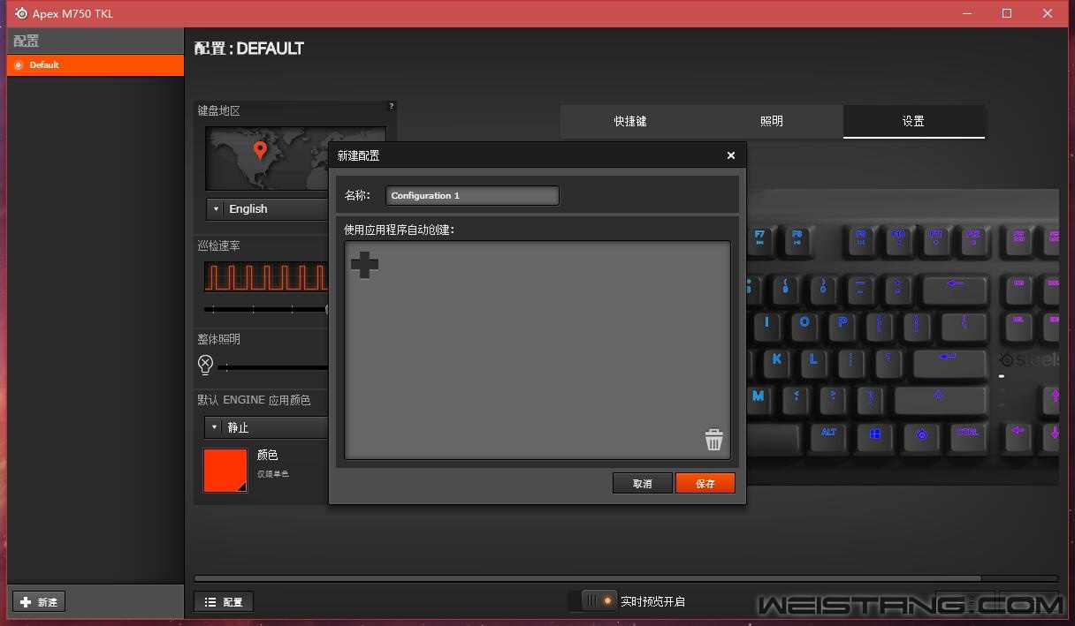Click the SteelSeries logo in the title bar
The image size is (1075, 626).
[21, 13]
